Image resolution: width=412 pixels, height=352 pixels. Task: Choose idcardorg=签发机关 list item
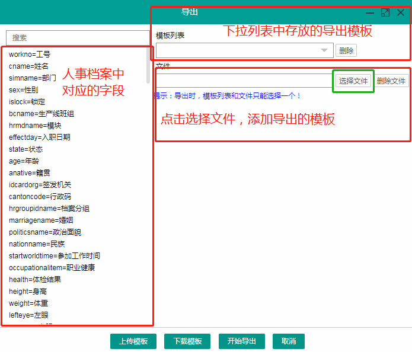(40, 185)
